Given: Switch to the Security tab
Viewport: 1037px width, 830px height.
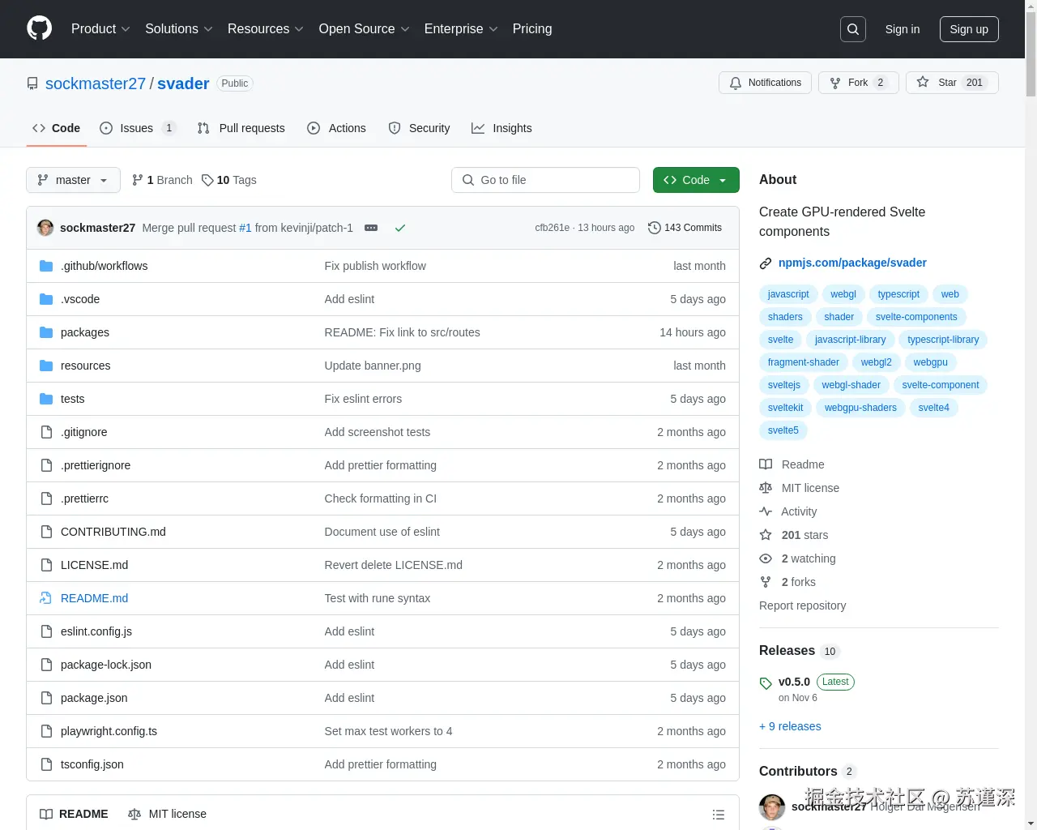Looking at the screenshot, I should click(x=420, y=128).
